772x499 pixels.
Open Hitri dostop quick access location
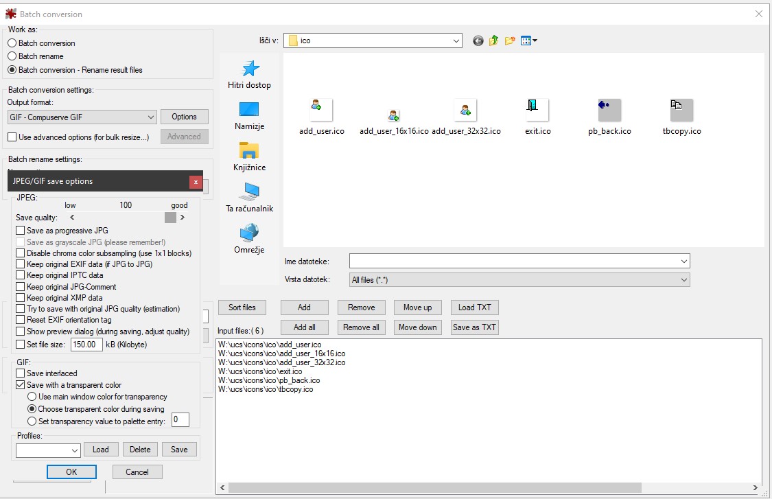point(249,74)
